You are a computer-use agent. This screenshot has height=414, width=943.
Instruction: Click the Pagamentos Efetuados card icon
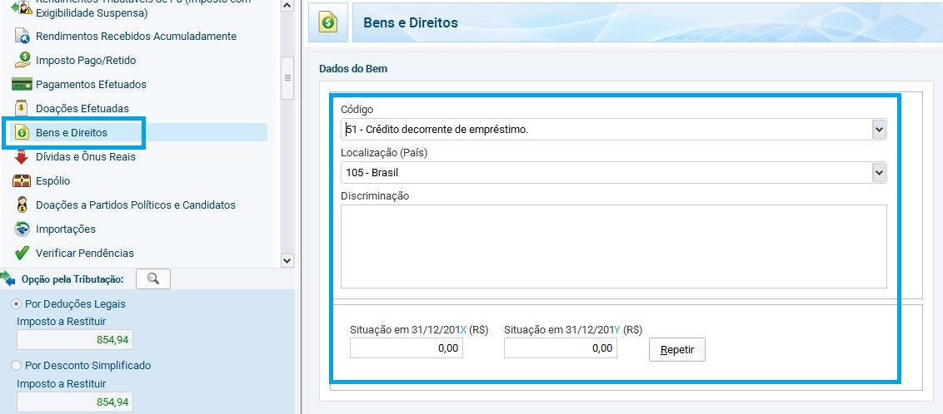22,84
